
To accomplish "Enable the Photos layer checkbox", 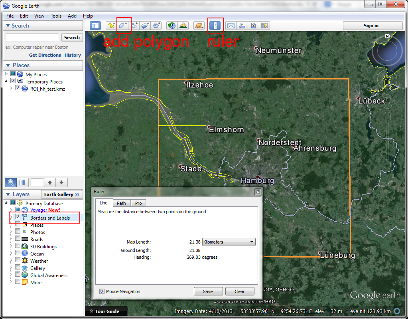I will pyautogui.click(x=18, y=231).
